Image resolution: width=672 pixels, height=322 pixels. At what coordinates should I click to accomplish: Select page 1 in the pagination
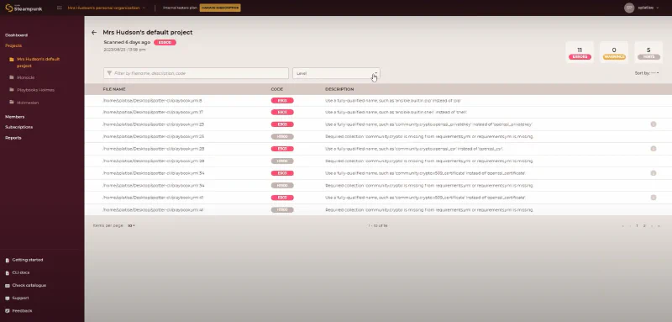click(637, 225)
